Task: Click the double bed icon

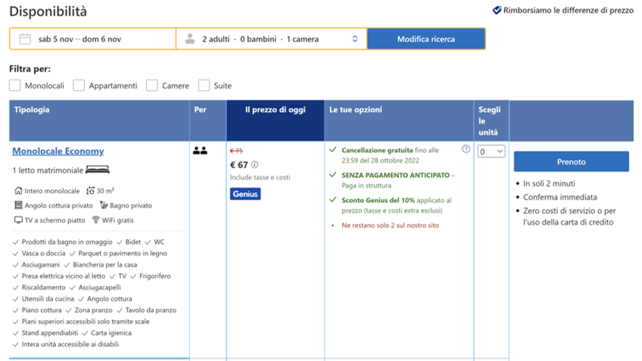Action: [x=98, y=170]
